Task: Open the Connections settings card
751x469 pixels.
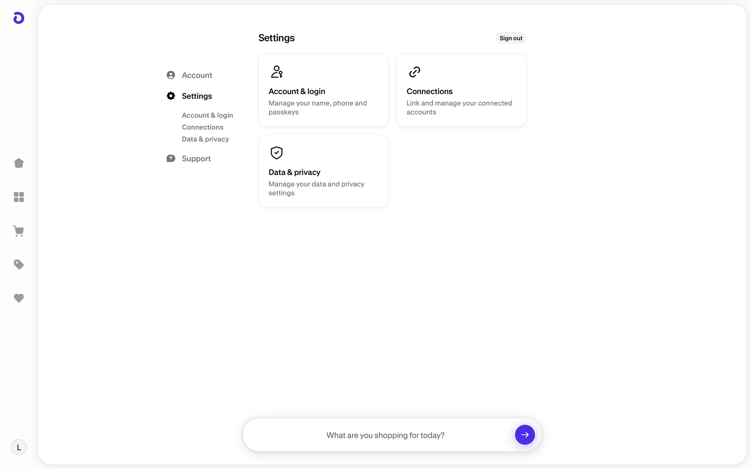Action: pyautogui.click(x=461, y=90)
